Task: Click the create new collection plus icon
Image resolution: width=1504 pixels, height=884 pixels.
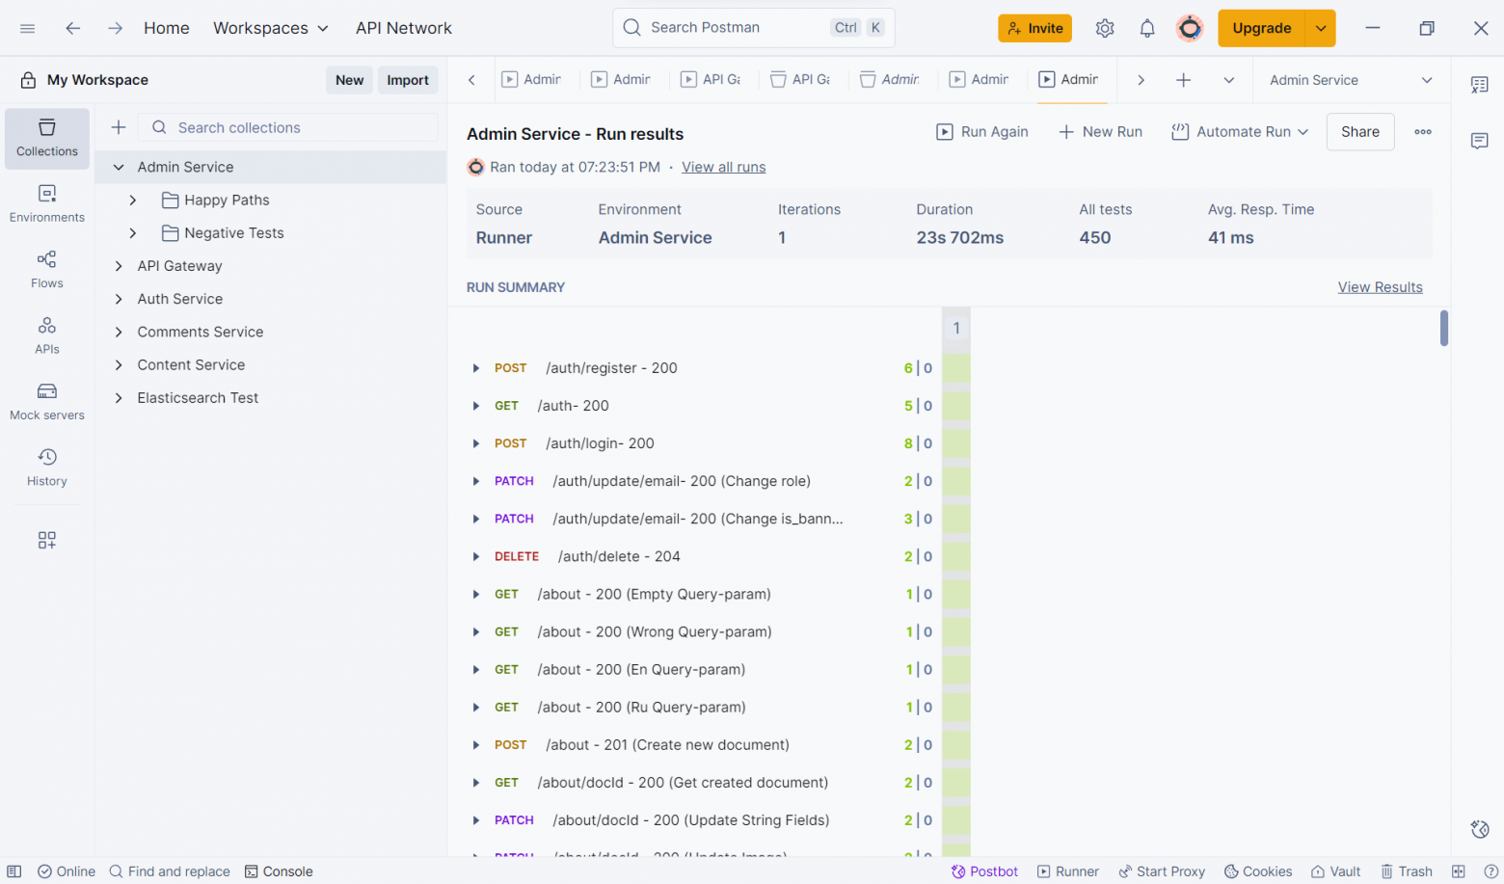Action: [119, 127]
